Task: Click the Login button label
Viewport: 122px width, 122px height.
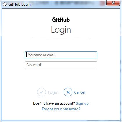Action: [53, 92]
